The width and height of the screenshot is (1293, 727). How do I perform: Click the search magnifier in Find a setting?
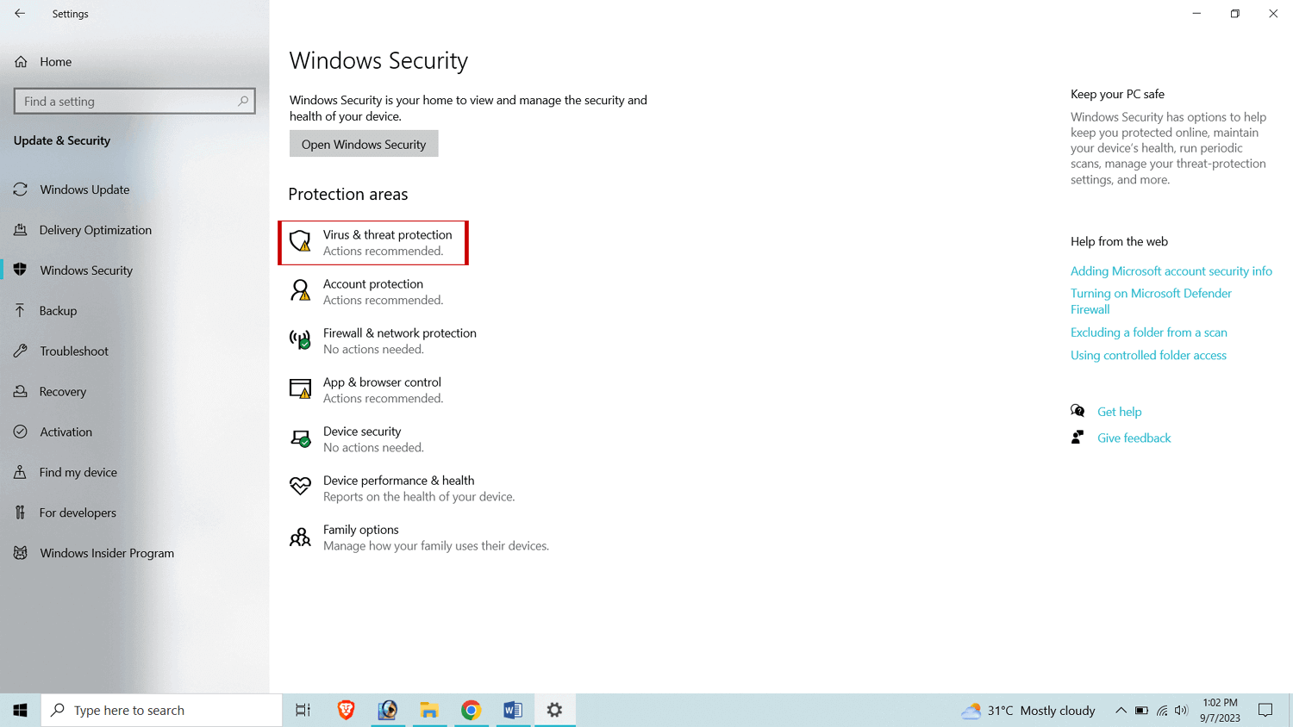tap(243, 101)
